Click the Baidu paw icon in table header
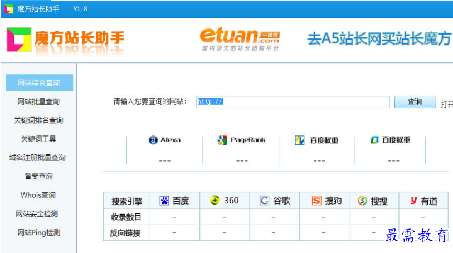Screen dimensions: 453x253 [x=164, y=201]
